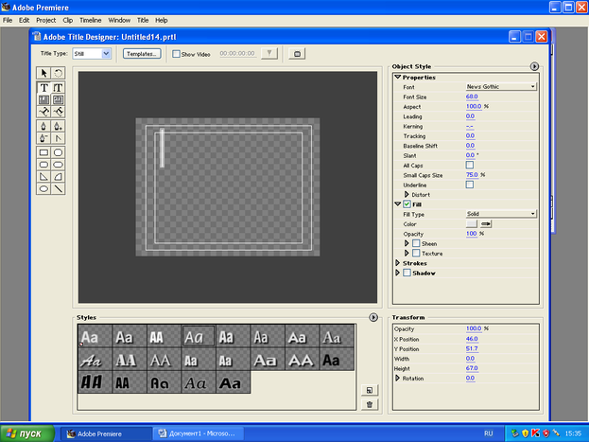589x442 pixels.
Task: Open the Title Type dropdown
Action: point(93,54)
